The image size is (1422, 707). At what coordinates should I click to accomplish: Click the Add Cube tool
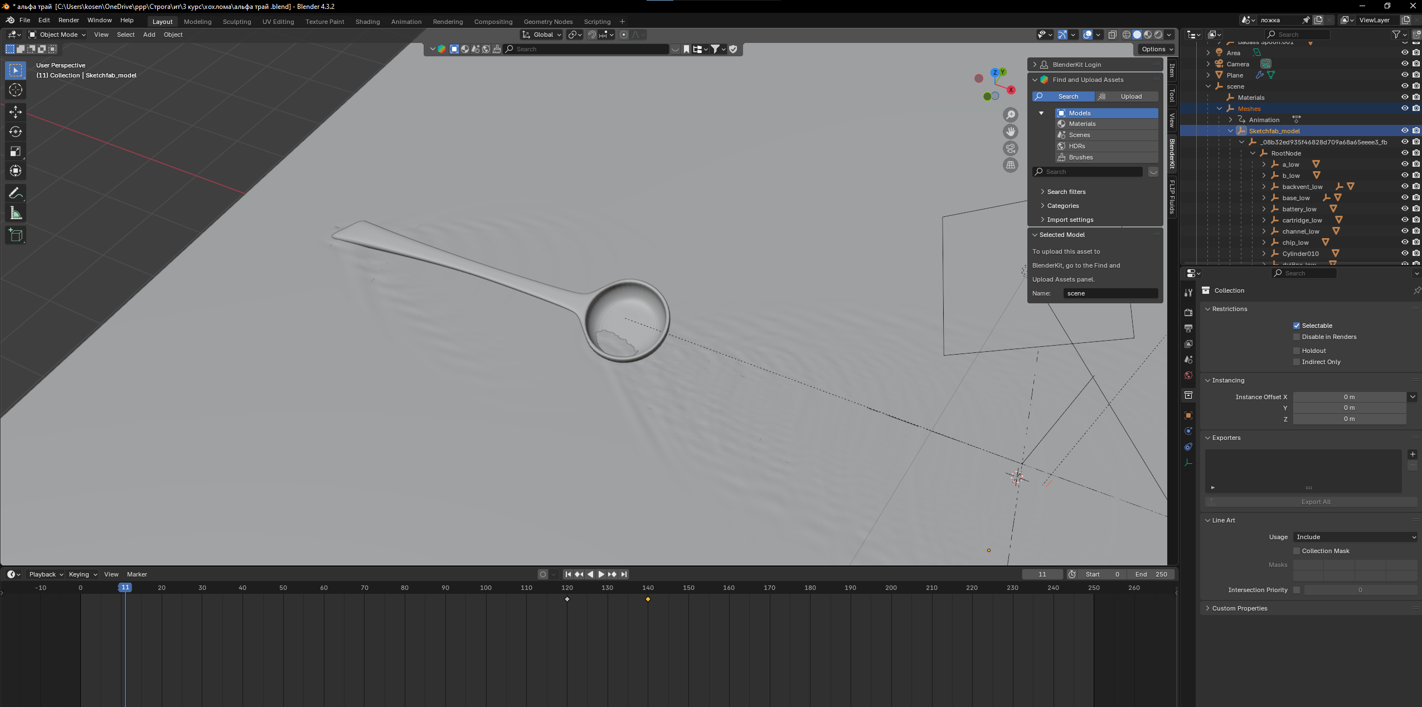[16, 235]
